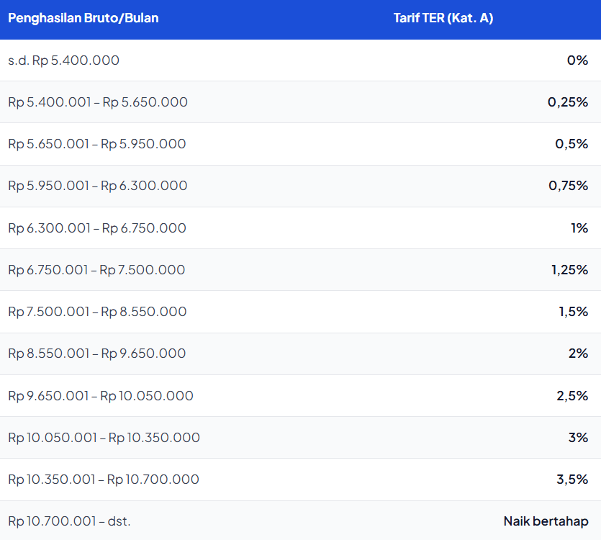The image size is (601, 540).
Task: Click the Naik bertahap label
Action: [x=545, y=521]
